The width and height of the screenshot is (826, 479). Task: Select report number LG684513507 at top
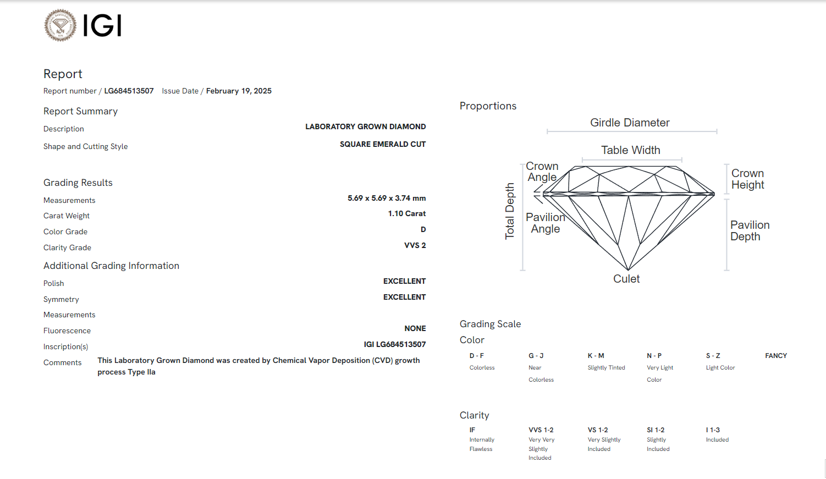(129, 91)
